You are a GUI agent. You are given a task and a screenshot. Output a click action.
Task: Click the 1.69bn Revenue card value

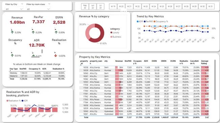[x=17, y=22]
